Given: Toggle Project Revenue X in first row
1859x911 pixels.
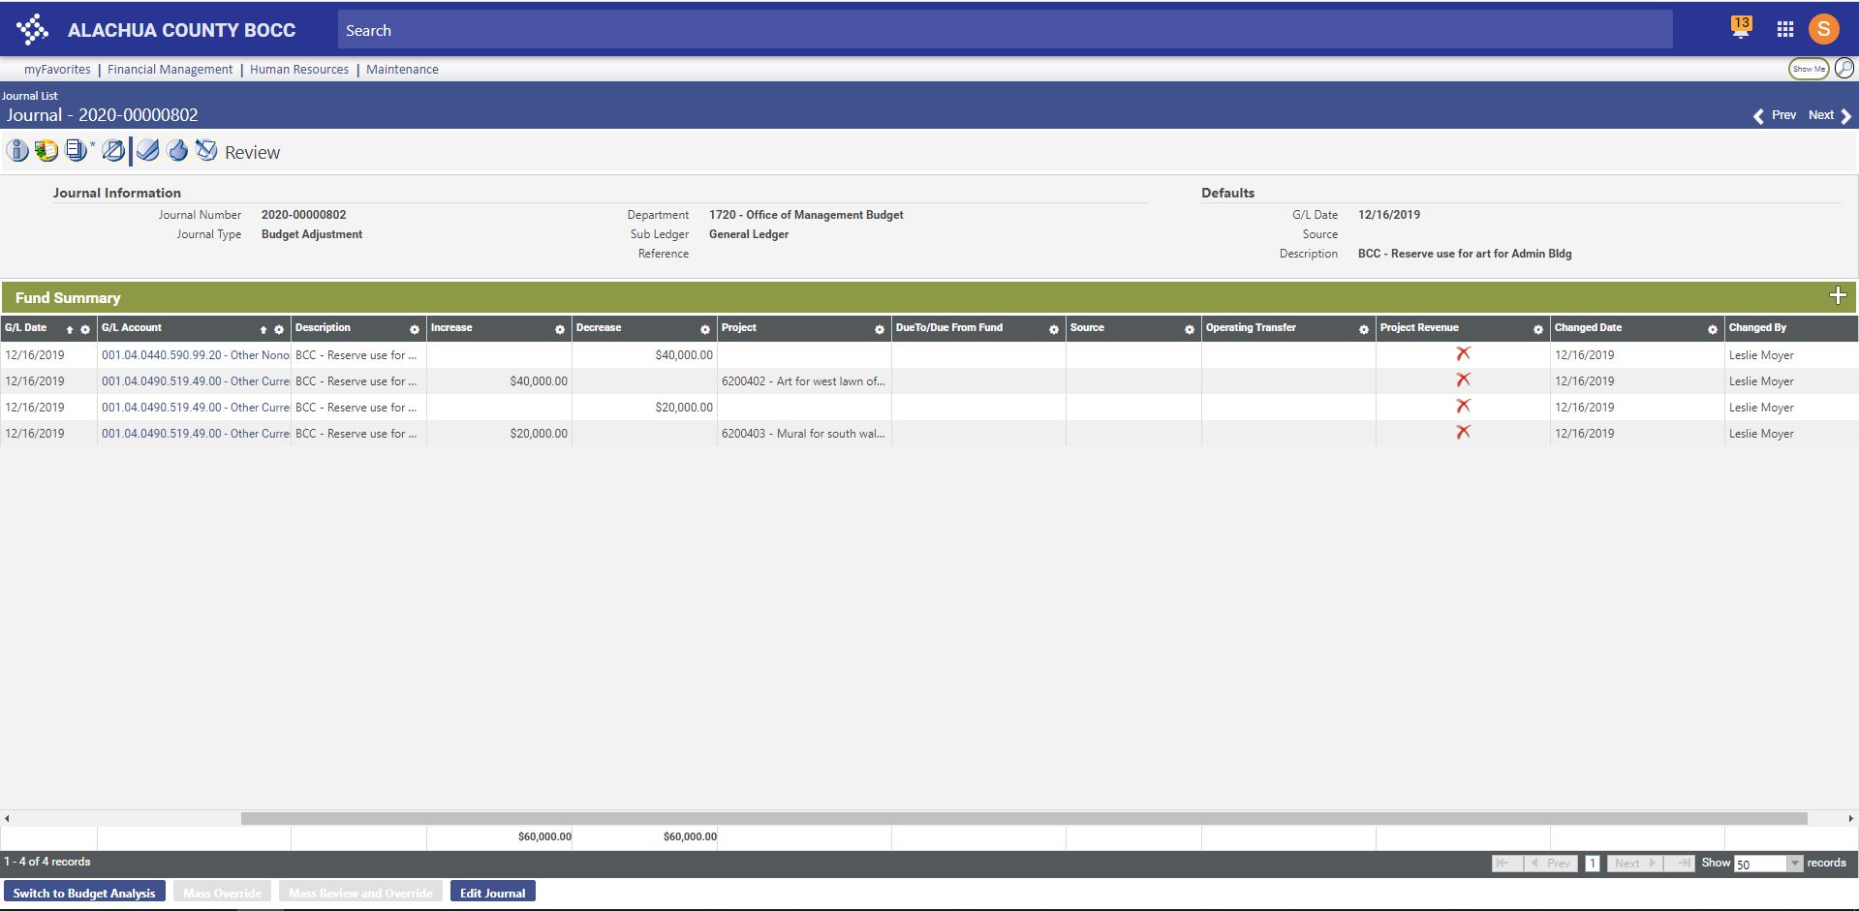Looking at the screenshot, I should [x=1463, y=354].
